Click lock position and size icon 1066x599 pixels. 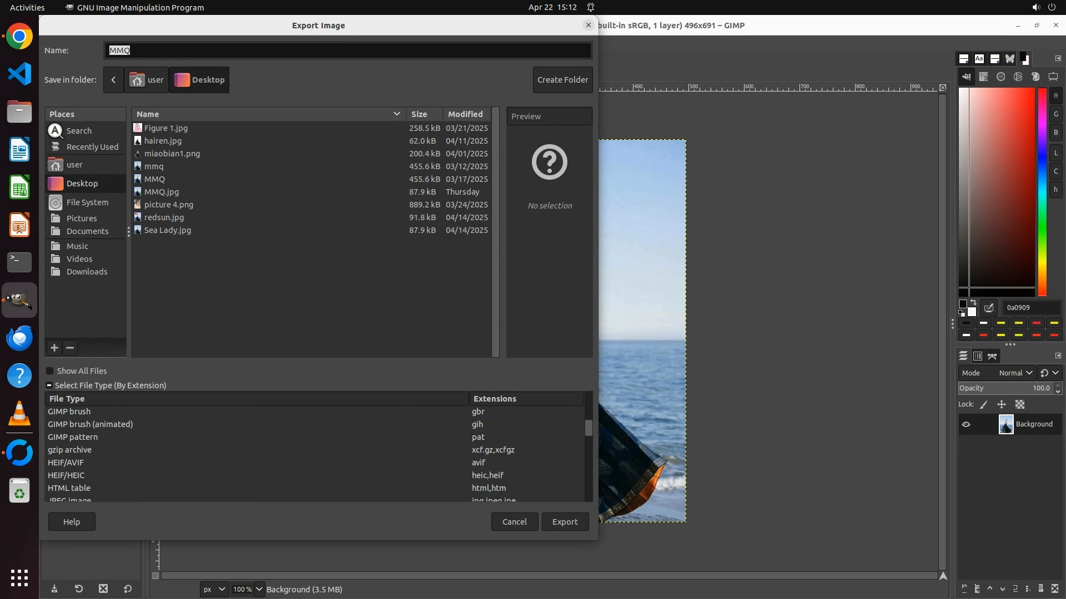point(1002,405)
